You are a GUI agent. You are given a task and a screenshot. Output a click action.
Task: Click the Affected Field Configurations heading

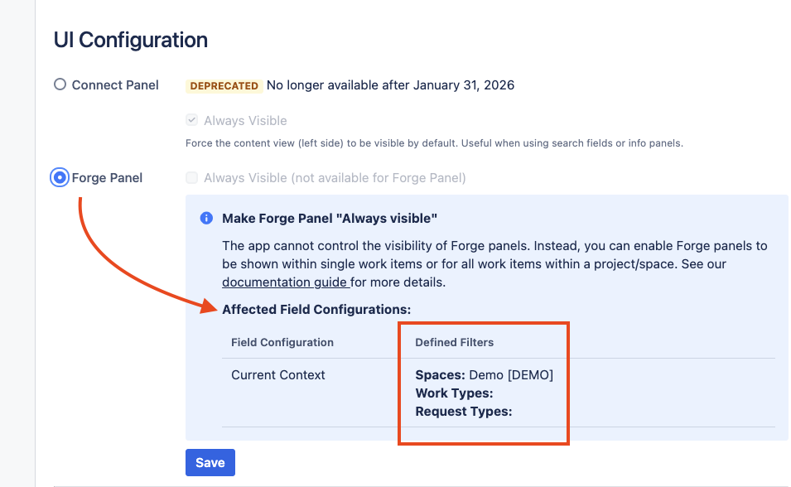316,310
